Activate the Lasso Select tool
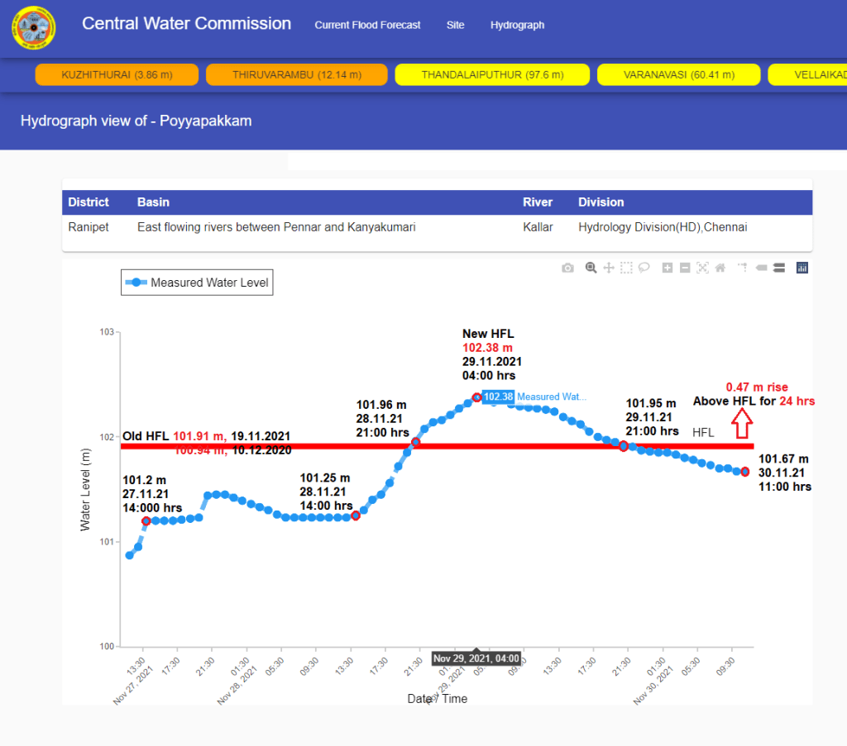Screen dimensions: 847x746 point(644,268)
